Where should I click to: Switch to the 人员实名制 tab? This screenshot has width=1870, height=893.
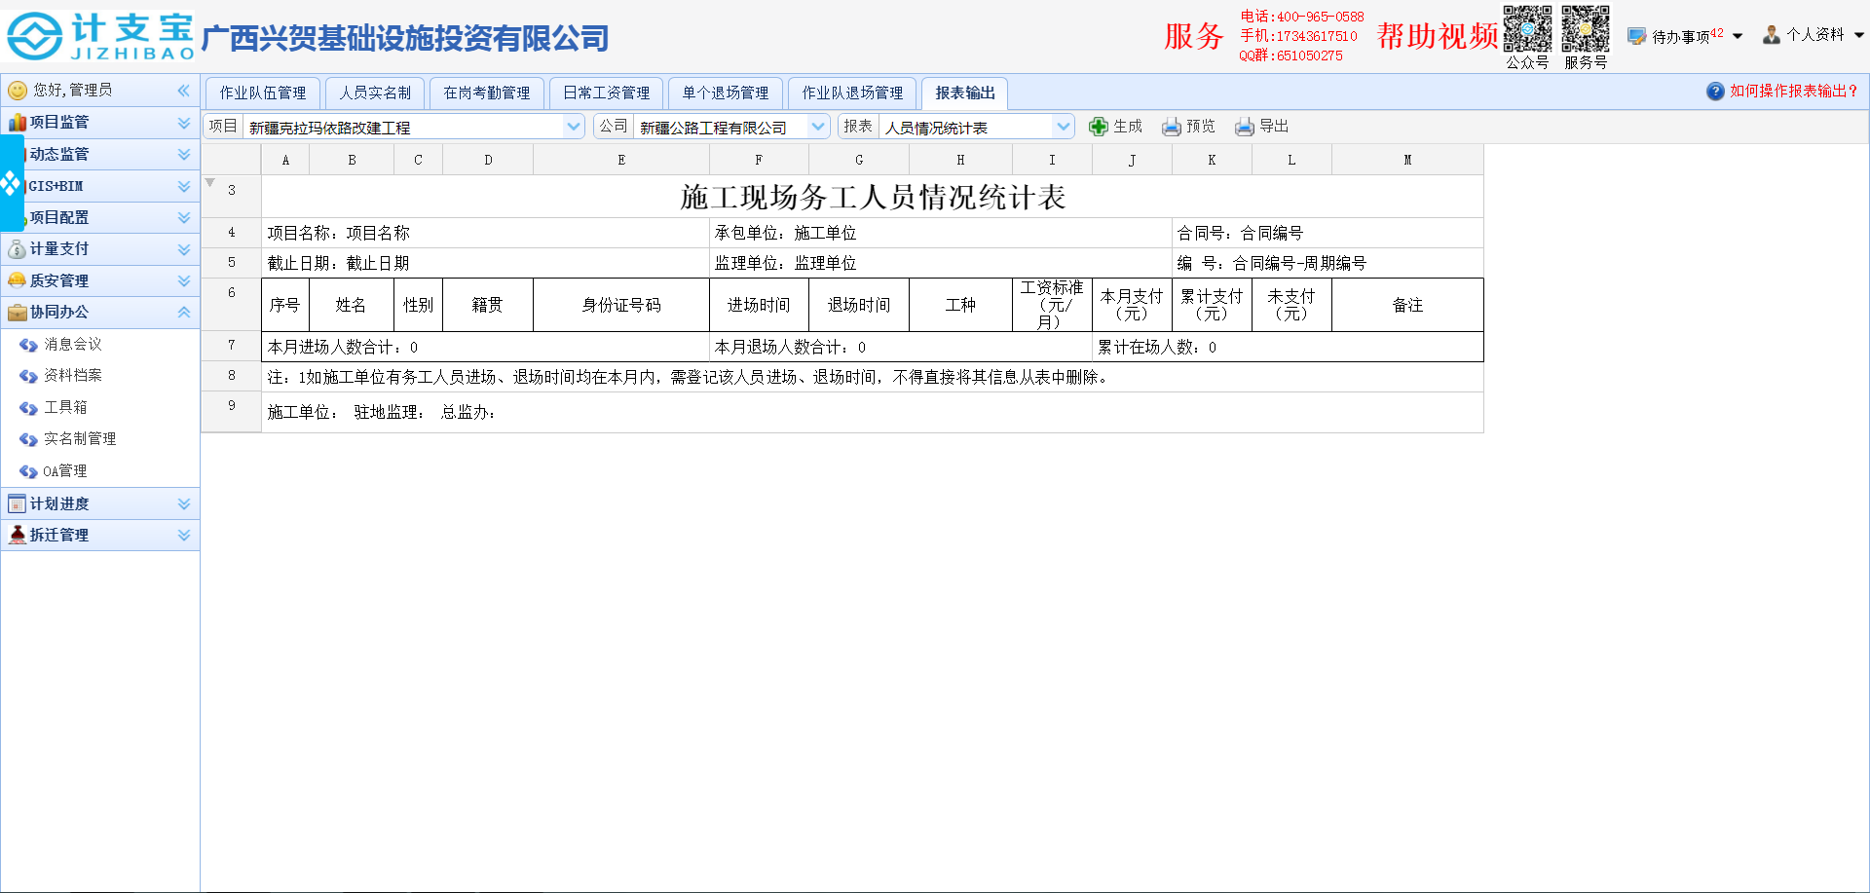375,93
